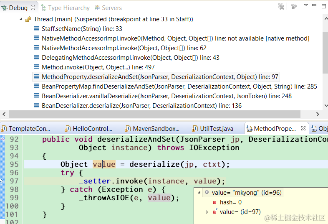328x224 pixels.
Task: Click the Thread [main] suspended thread icon
Action: (28, 19)
